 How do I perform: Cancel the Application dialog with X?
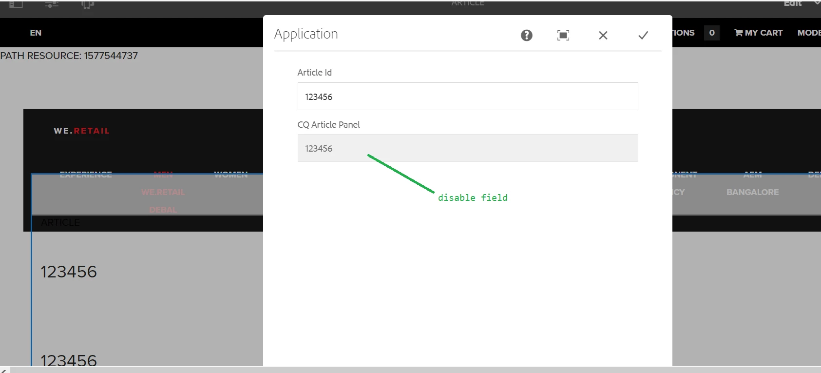tap(603, 35)
